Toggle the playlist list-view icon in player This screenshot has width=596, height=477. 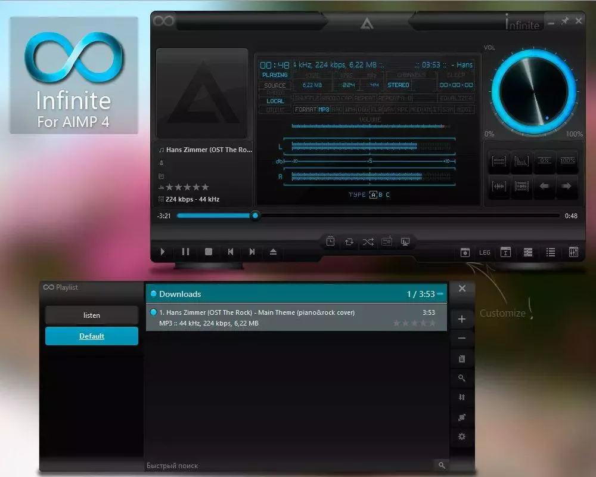[x=551, y=252]
